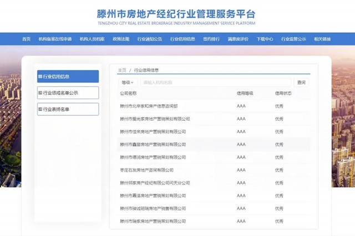Click the icon beside 行业信用信息 in sidebar

click(x=40, y=76)
